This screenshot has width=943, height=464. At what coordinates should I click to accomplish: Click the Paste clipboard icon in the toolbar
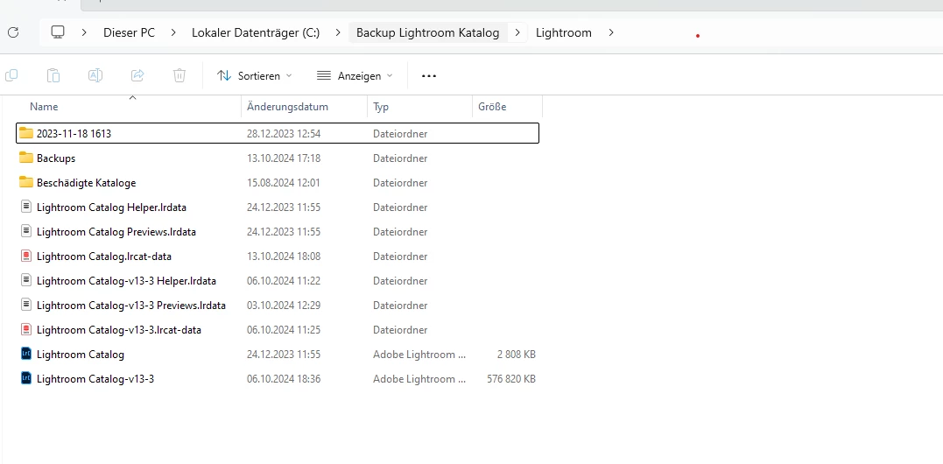(53, 76)
